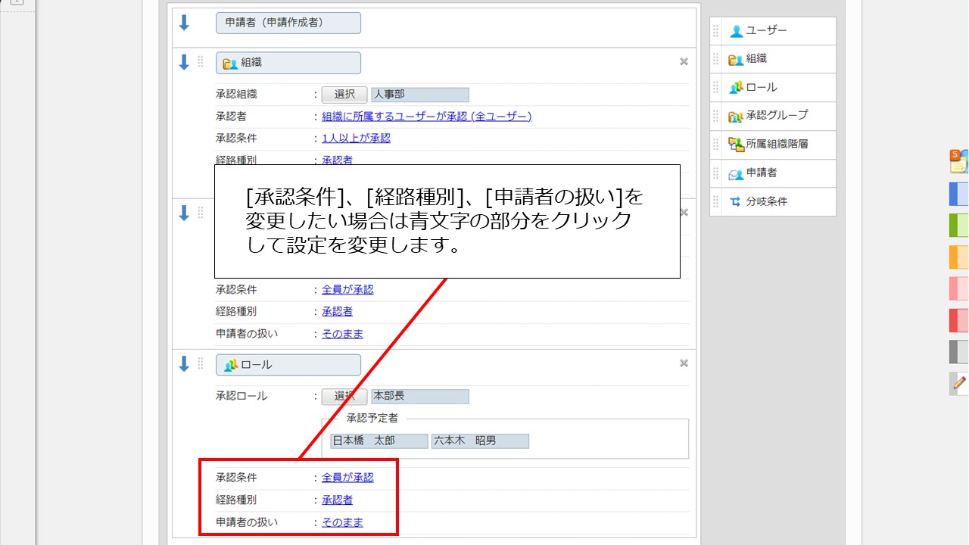Image resolution: width=969 pixels, height=545 pixels.
Task: Remove the ロール block with its X button
Action: click(x=684, y=363)
